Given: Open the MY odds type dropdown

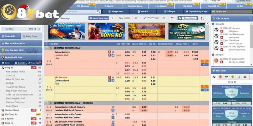Looking at the screenshot, I should 173,18.
